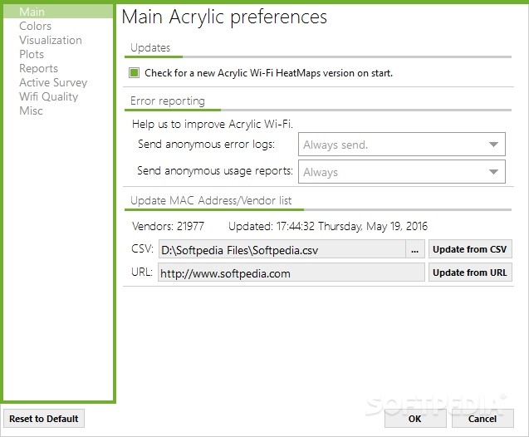
Task: Go to the Plots preferences section
Action: pyautogui.click(x=32, y=54)
